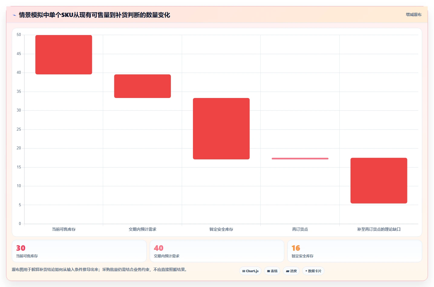Click the footnote text starting 瀑布图用于解释
The height and width of the screenshot is (287, 434).
[100, 269]
